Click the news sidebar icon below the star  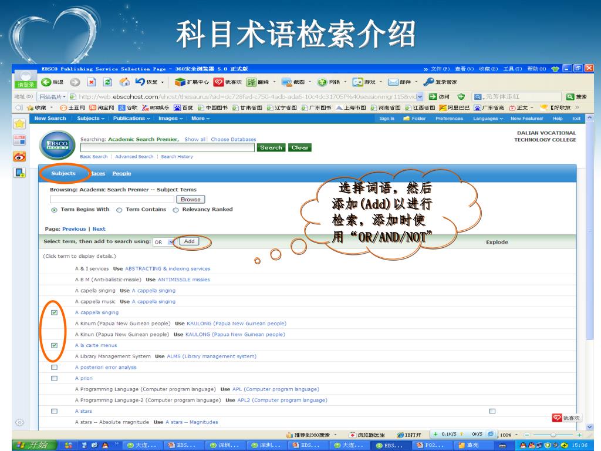point(19,140)
